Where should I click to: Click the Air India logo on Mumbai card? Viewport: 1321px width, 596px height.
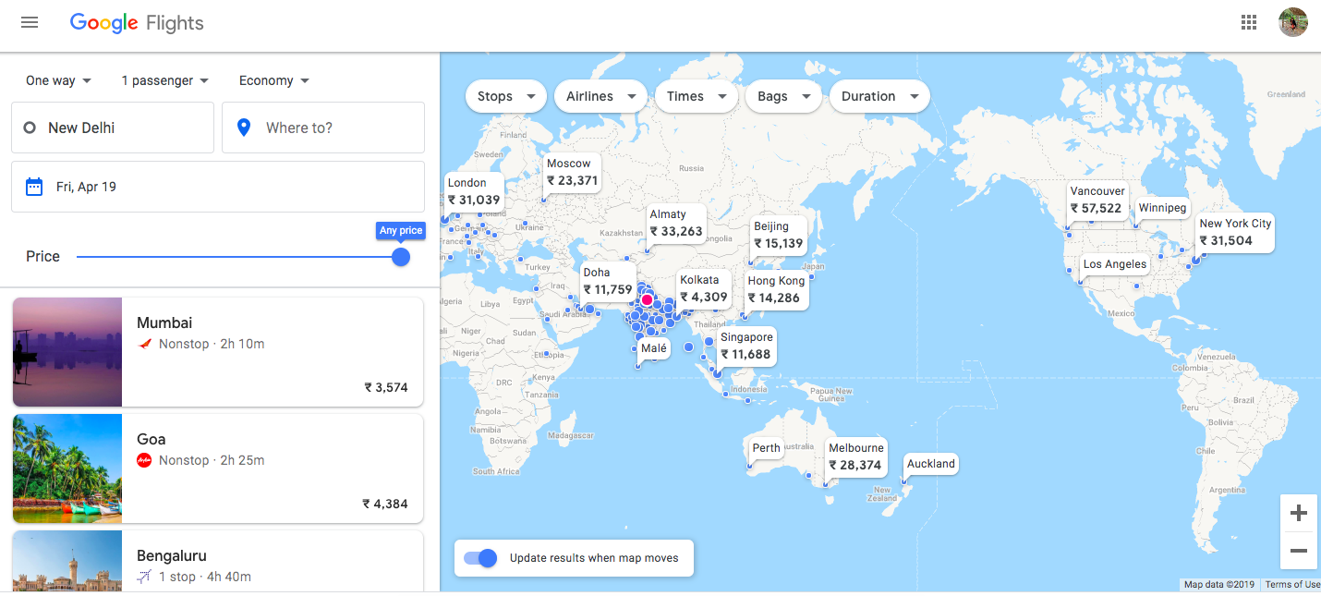[x=144, y=344]
